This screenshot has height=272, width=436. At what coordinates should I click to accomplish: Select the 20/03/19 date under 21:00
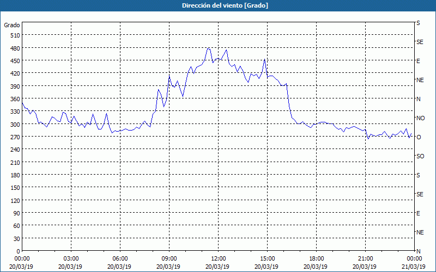click(365, 267)
